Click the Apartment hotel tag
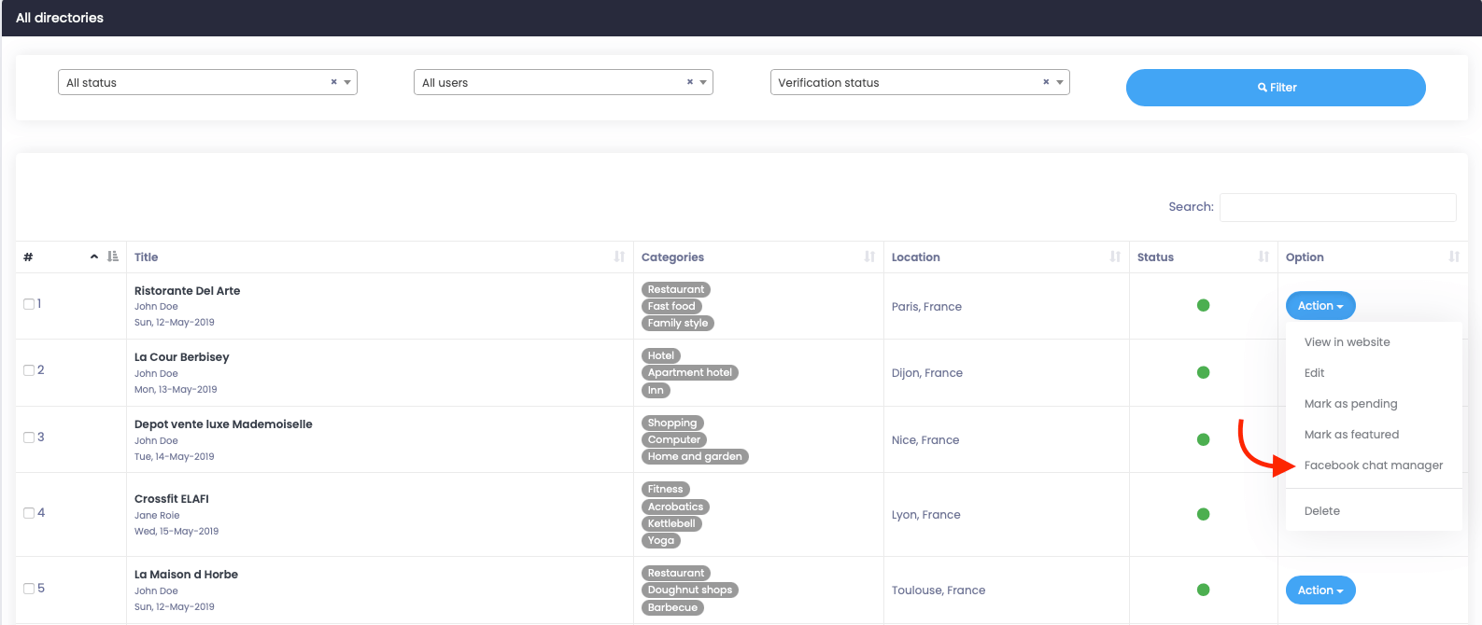 pyautogui.click(x=690, y=372)
